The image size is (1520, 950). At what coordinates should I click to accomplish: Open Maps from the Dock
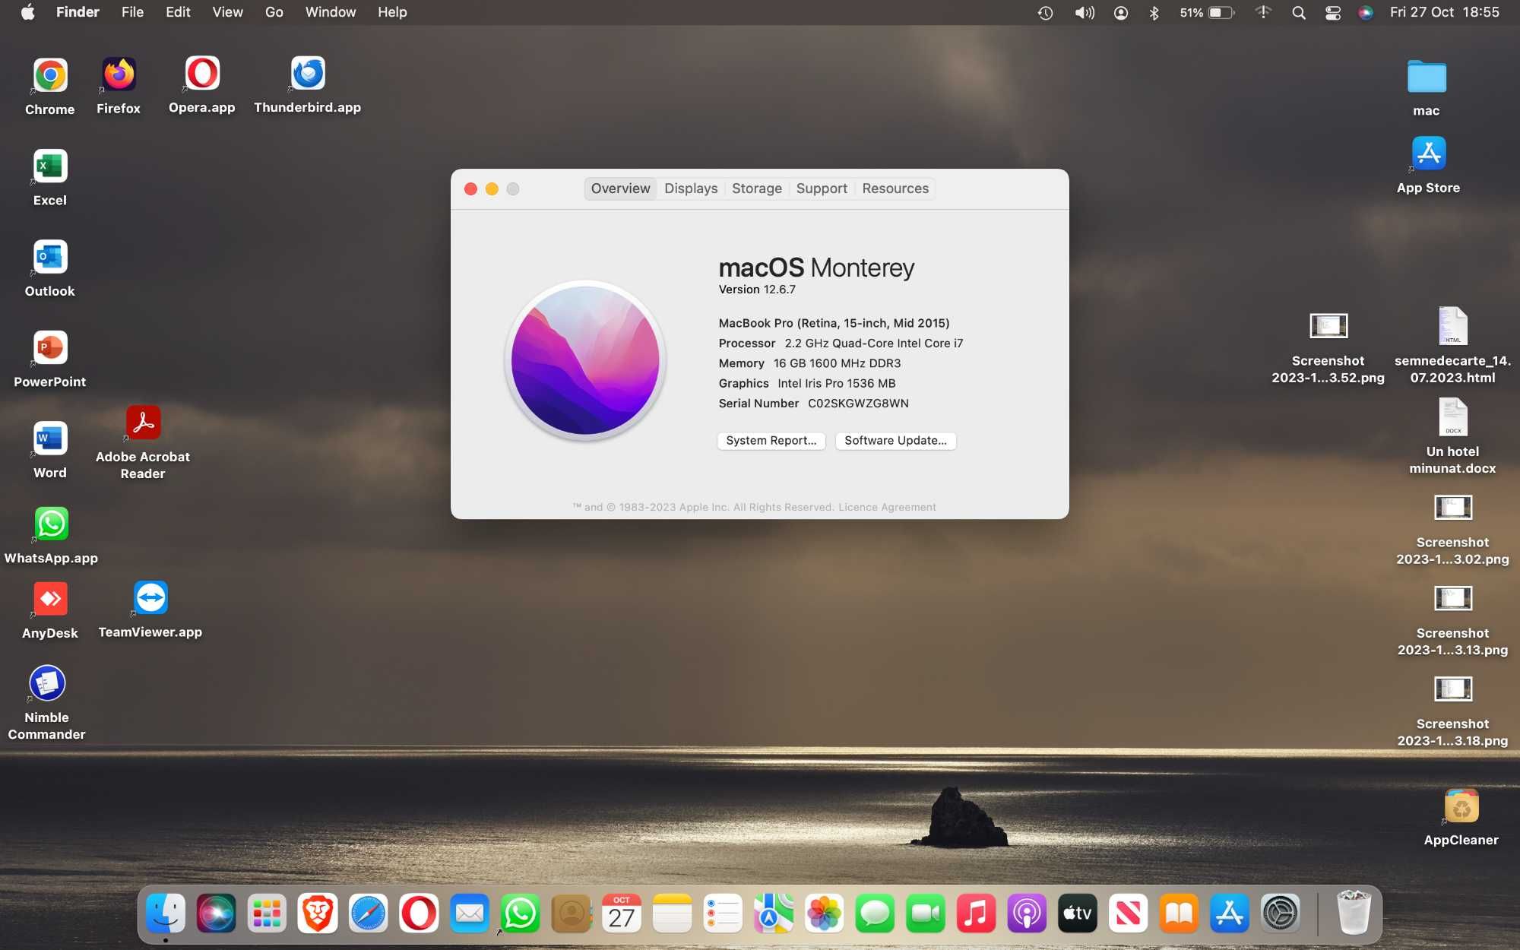pos(774,913)
